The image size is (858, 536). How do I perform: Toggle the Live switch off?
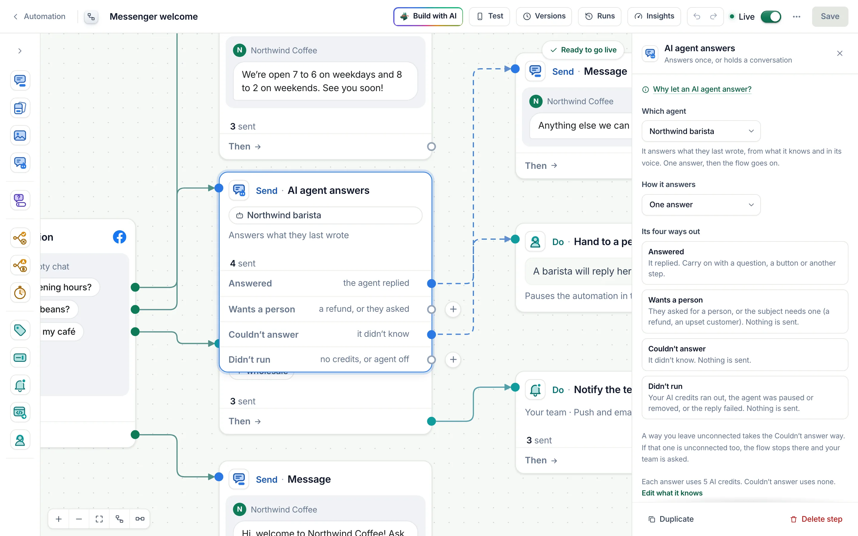[771, 17]
